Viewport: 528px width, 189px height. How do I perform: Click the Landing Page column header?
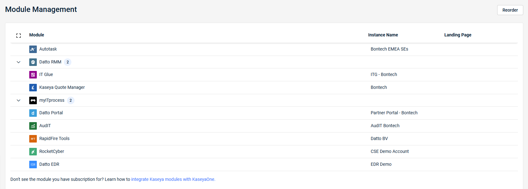tap(458, 35)
